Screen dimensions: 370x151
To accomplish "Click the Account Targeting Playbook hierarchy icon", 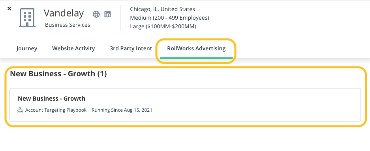I will click(20, 110).
